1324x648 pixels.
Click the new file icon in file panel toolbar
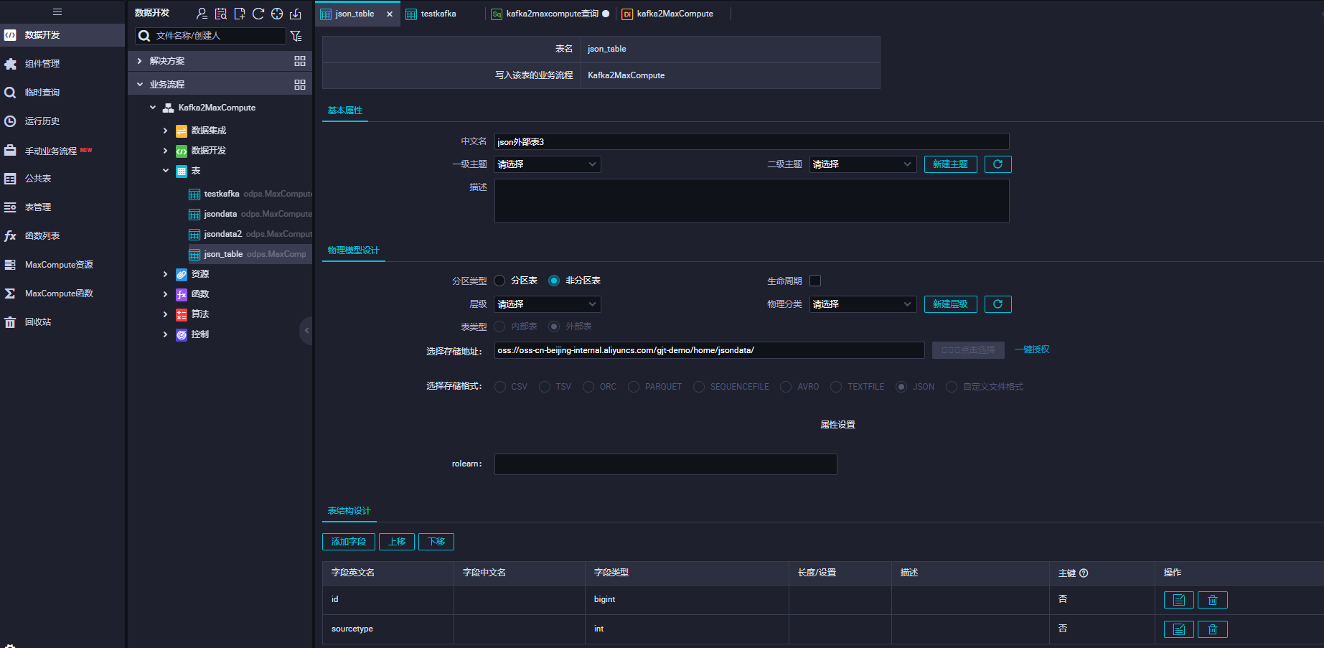pyautogui.click(x=240, y=12)
